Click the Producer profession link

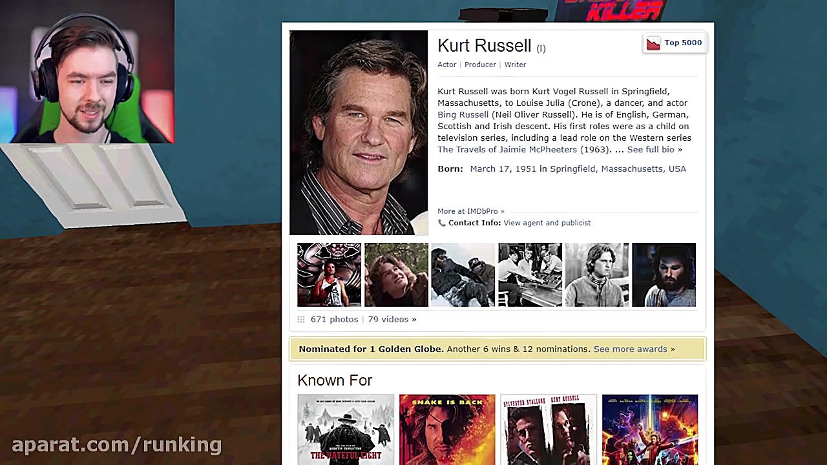click(480, 65)
